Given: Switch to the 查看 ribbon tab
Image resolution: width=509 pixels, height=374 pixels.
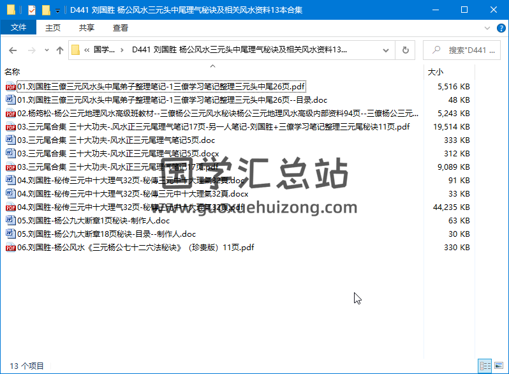Looking at the screenshot, I should click(120, 27).
